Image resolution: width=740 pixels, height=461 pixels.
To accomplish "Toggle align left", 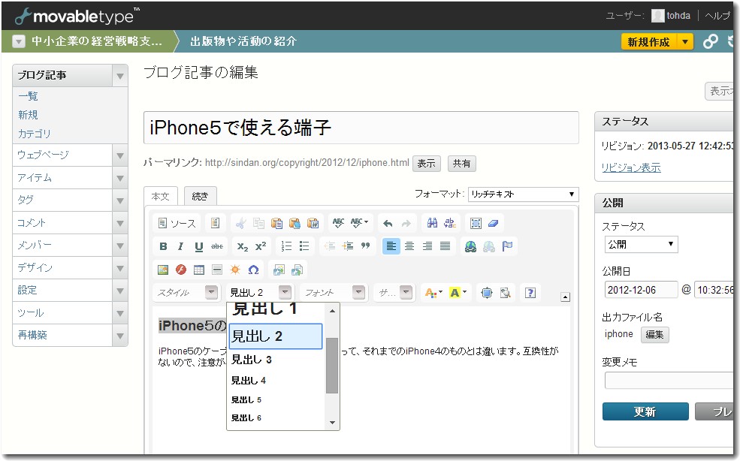I will pyautogui.click(x=391, y=246).
